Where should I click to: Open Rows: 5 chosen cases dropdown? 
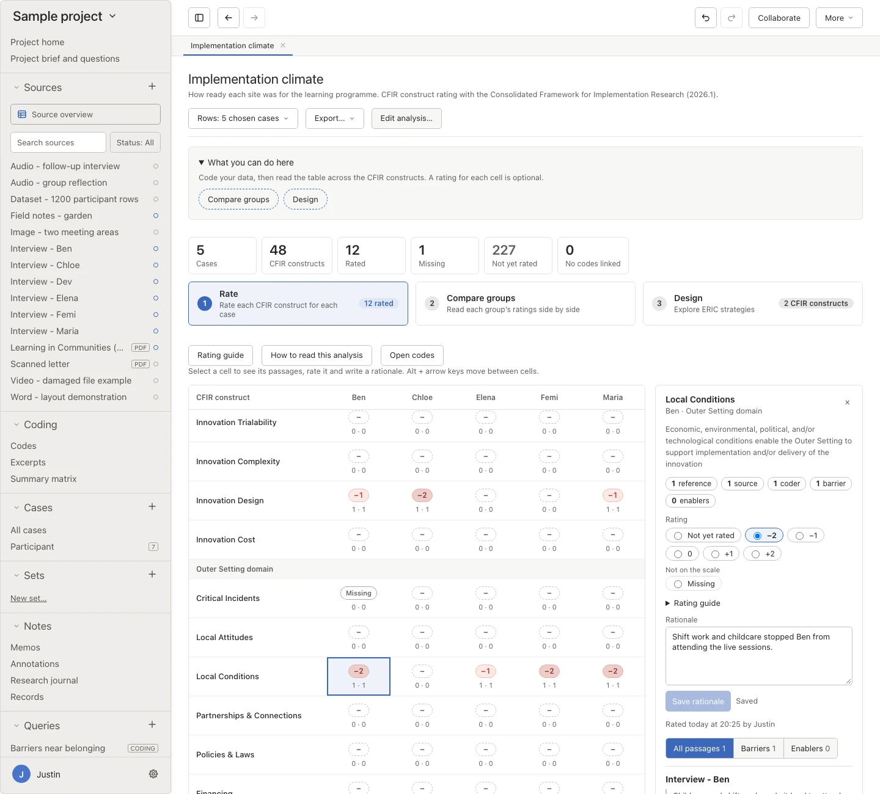click(243, 118)
